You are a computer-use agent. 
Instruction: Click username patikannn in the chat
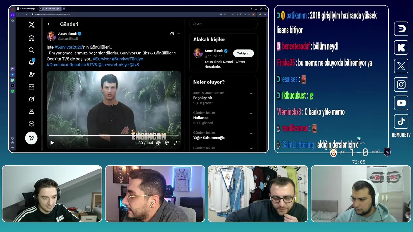(296, 16)
